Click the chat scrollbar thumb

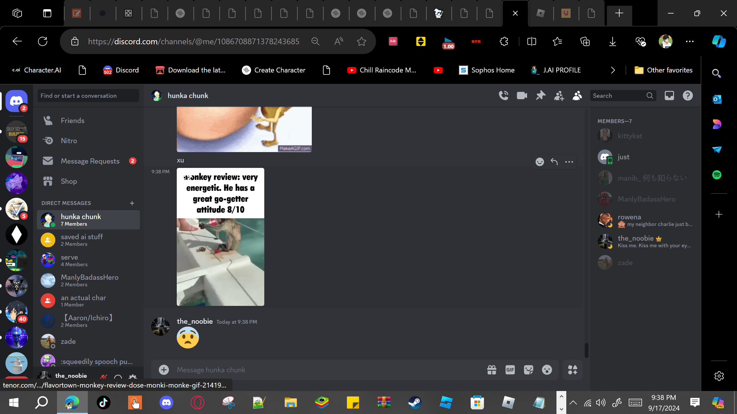coord(586,350)
